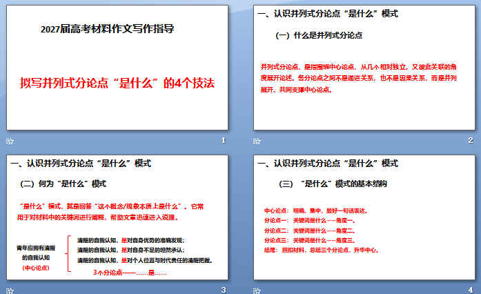Click the 结尾：回扣材料 line on slide 4
481x294 pixels.
pos(321,250)
